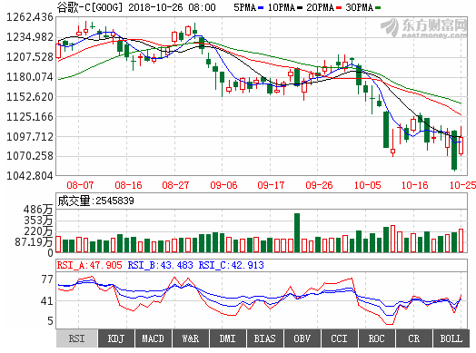Screen dimensions: 476x353
Task: Click the 1125.166 price axis label
Action: pyautogui.click(x=30, y=117)
